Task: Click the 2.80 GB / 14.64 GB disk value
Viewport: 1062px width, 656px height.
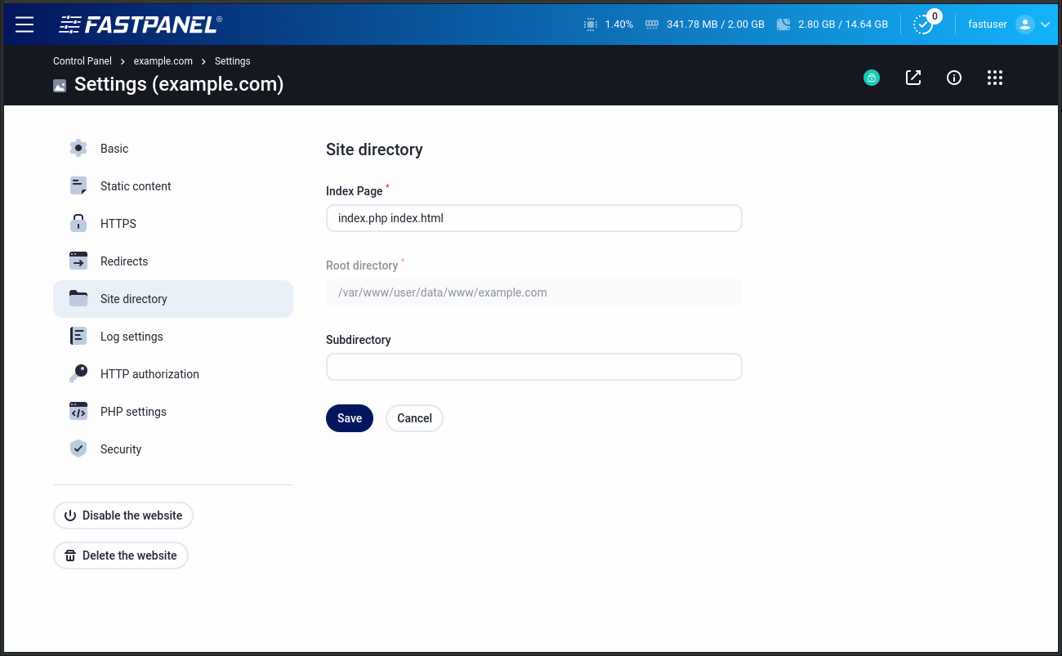Action: (843, 25)
